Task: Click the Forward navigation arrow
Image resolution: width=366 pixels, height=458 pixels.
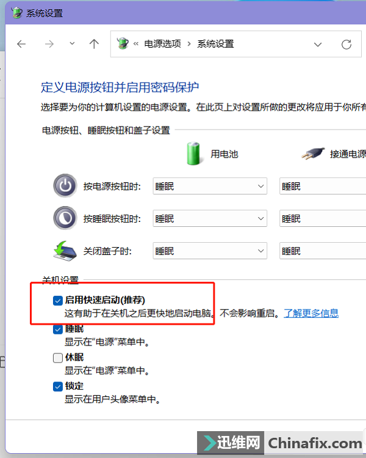Action: [50, 44]
